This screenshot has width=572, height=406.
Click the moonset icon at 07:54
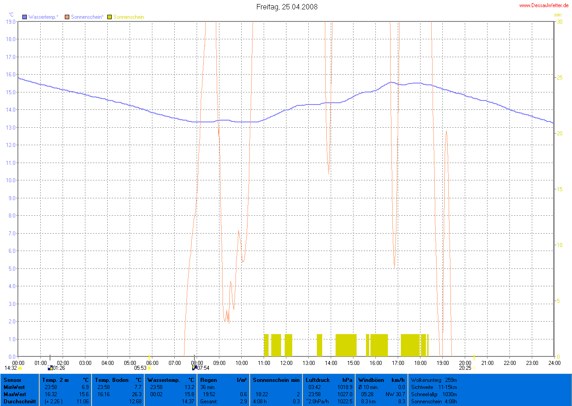(194, 368)
